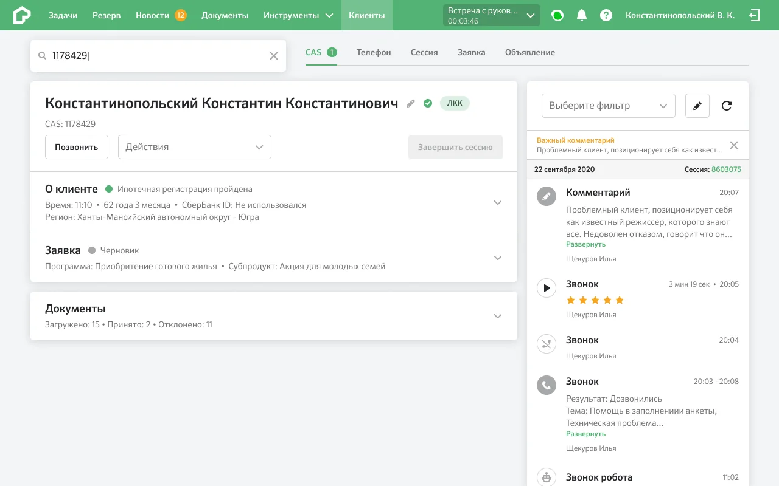The image size is (779, 486).
Task: Click the logout icon
Action: (755, 15)
